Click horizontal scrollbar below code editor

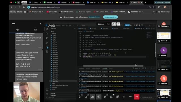113,66
